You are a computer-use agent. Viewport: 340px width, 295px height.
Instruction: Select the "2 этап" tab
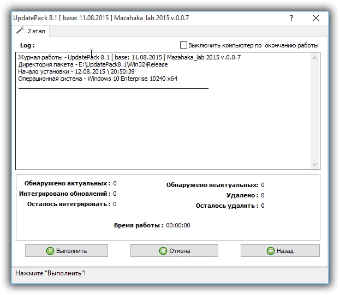[31, 31]
